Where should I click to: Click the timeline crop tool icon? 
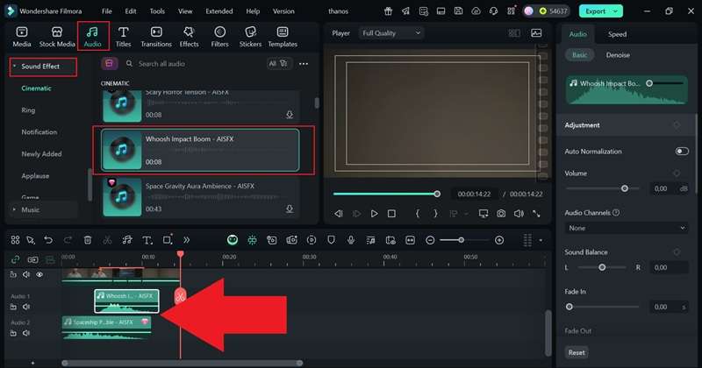(x=168, y=240)
